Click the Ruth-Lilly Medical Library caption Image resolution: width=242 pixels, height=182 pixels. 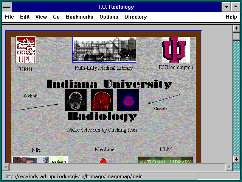104,68
